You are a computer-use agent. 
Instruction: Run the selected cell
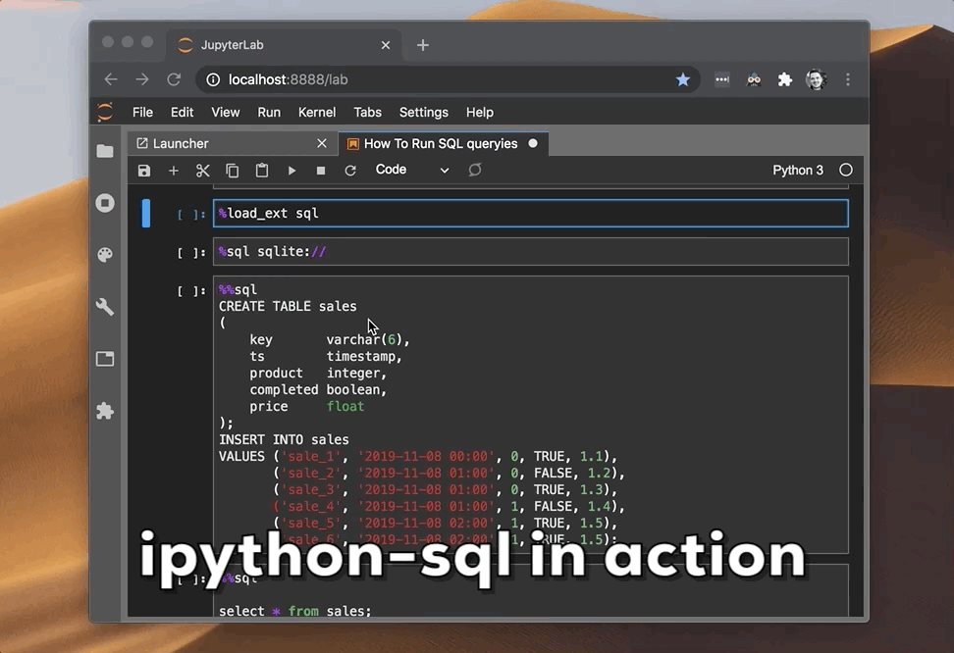(x=291, y=171)
